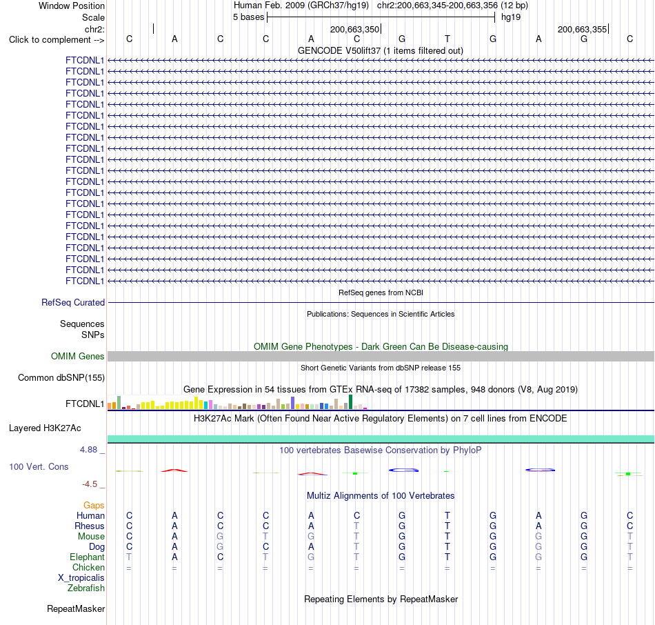Screen dimensions: 655x625
Task: Click the Mouse alignment row label
Action: coord(92,537)
